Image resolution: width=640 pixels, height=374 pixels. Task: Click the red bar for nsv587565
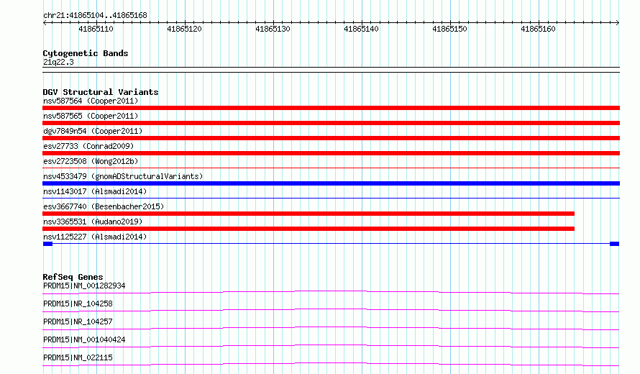click(331, 123)
